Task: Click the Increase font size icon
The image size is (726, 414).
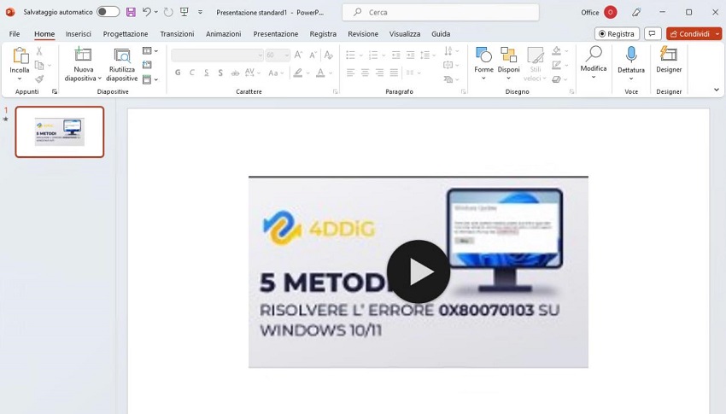Action: (x=299, y=55)
